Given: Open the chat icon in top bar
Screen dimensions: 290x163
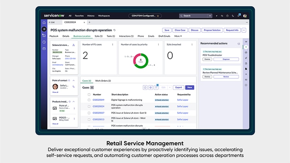Looking at the screenshot, I should pyautogui.click(x=222, y=16).
